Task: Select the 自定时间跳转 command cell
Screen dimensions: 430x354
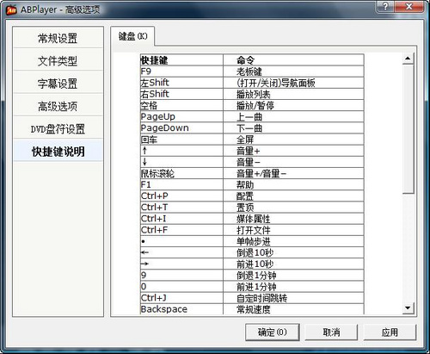Action: (x=293, y=298)
